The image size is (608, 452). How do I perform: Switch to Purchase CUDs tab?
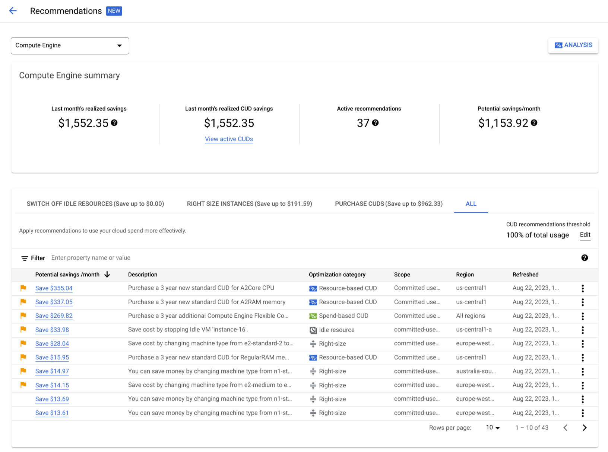389,204
